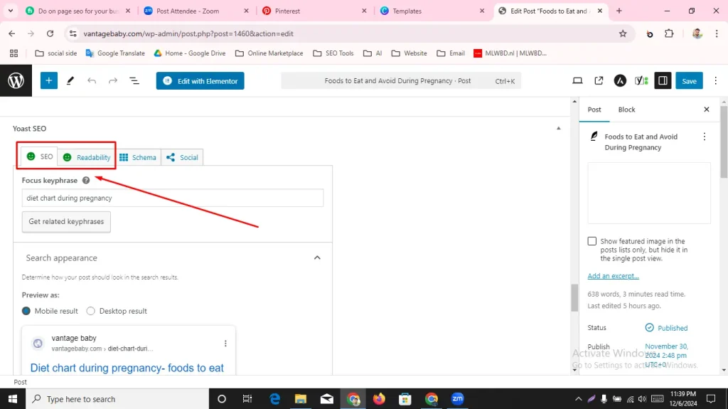Click the sidebar vertical scrollbar thumb

click(724, 142)
